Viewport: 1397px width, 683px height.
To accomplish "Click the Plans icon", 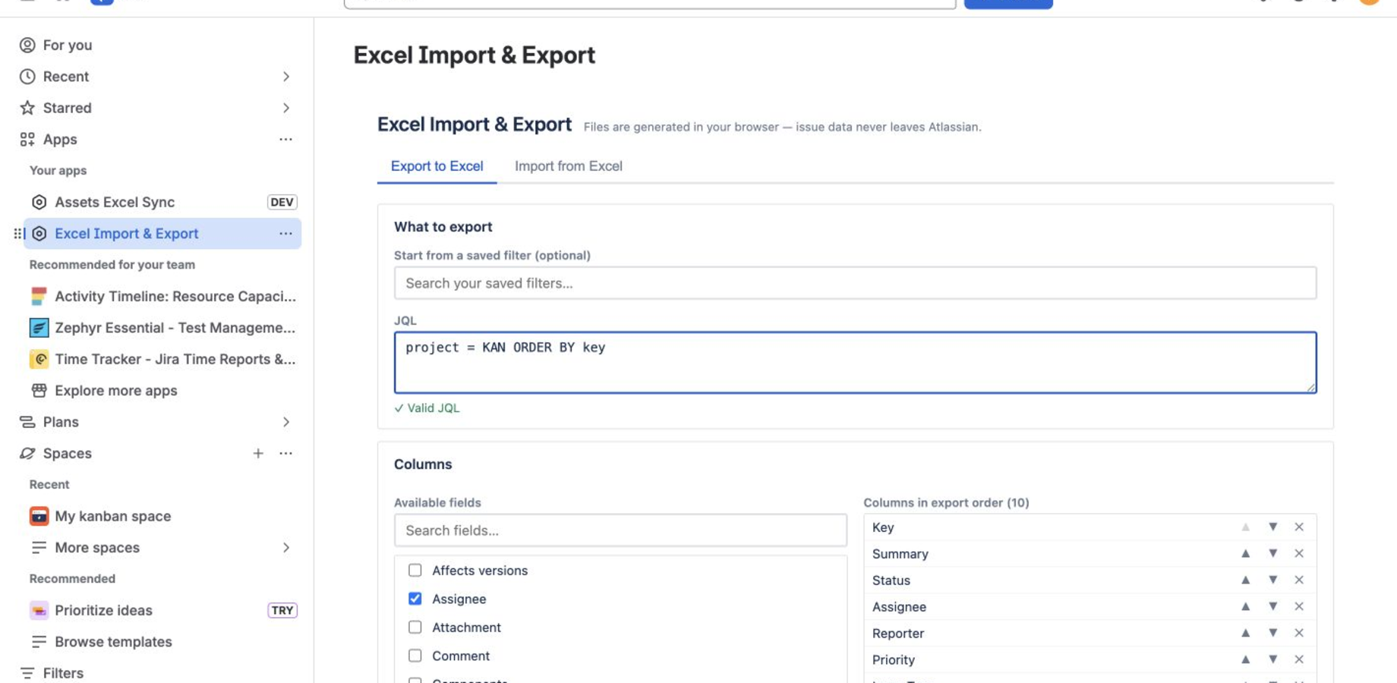I will tap(27, 422).
